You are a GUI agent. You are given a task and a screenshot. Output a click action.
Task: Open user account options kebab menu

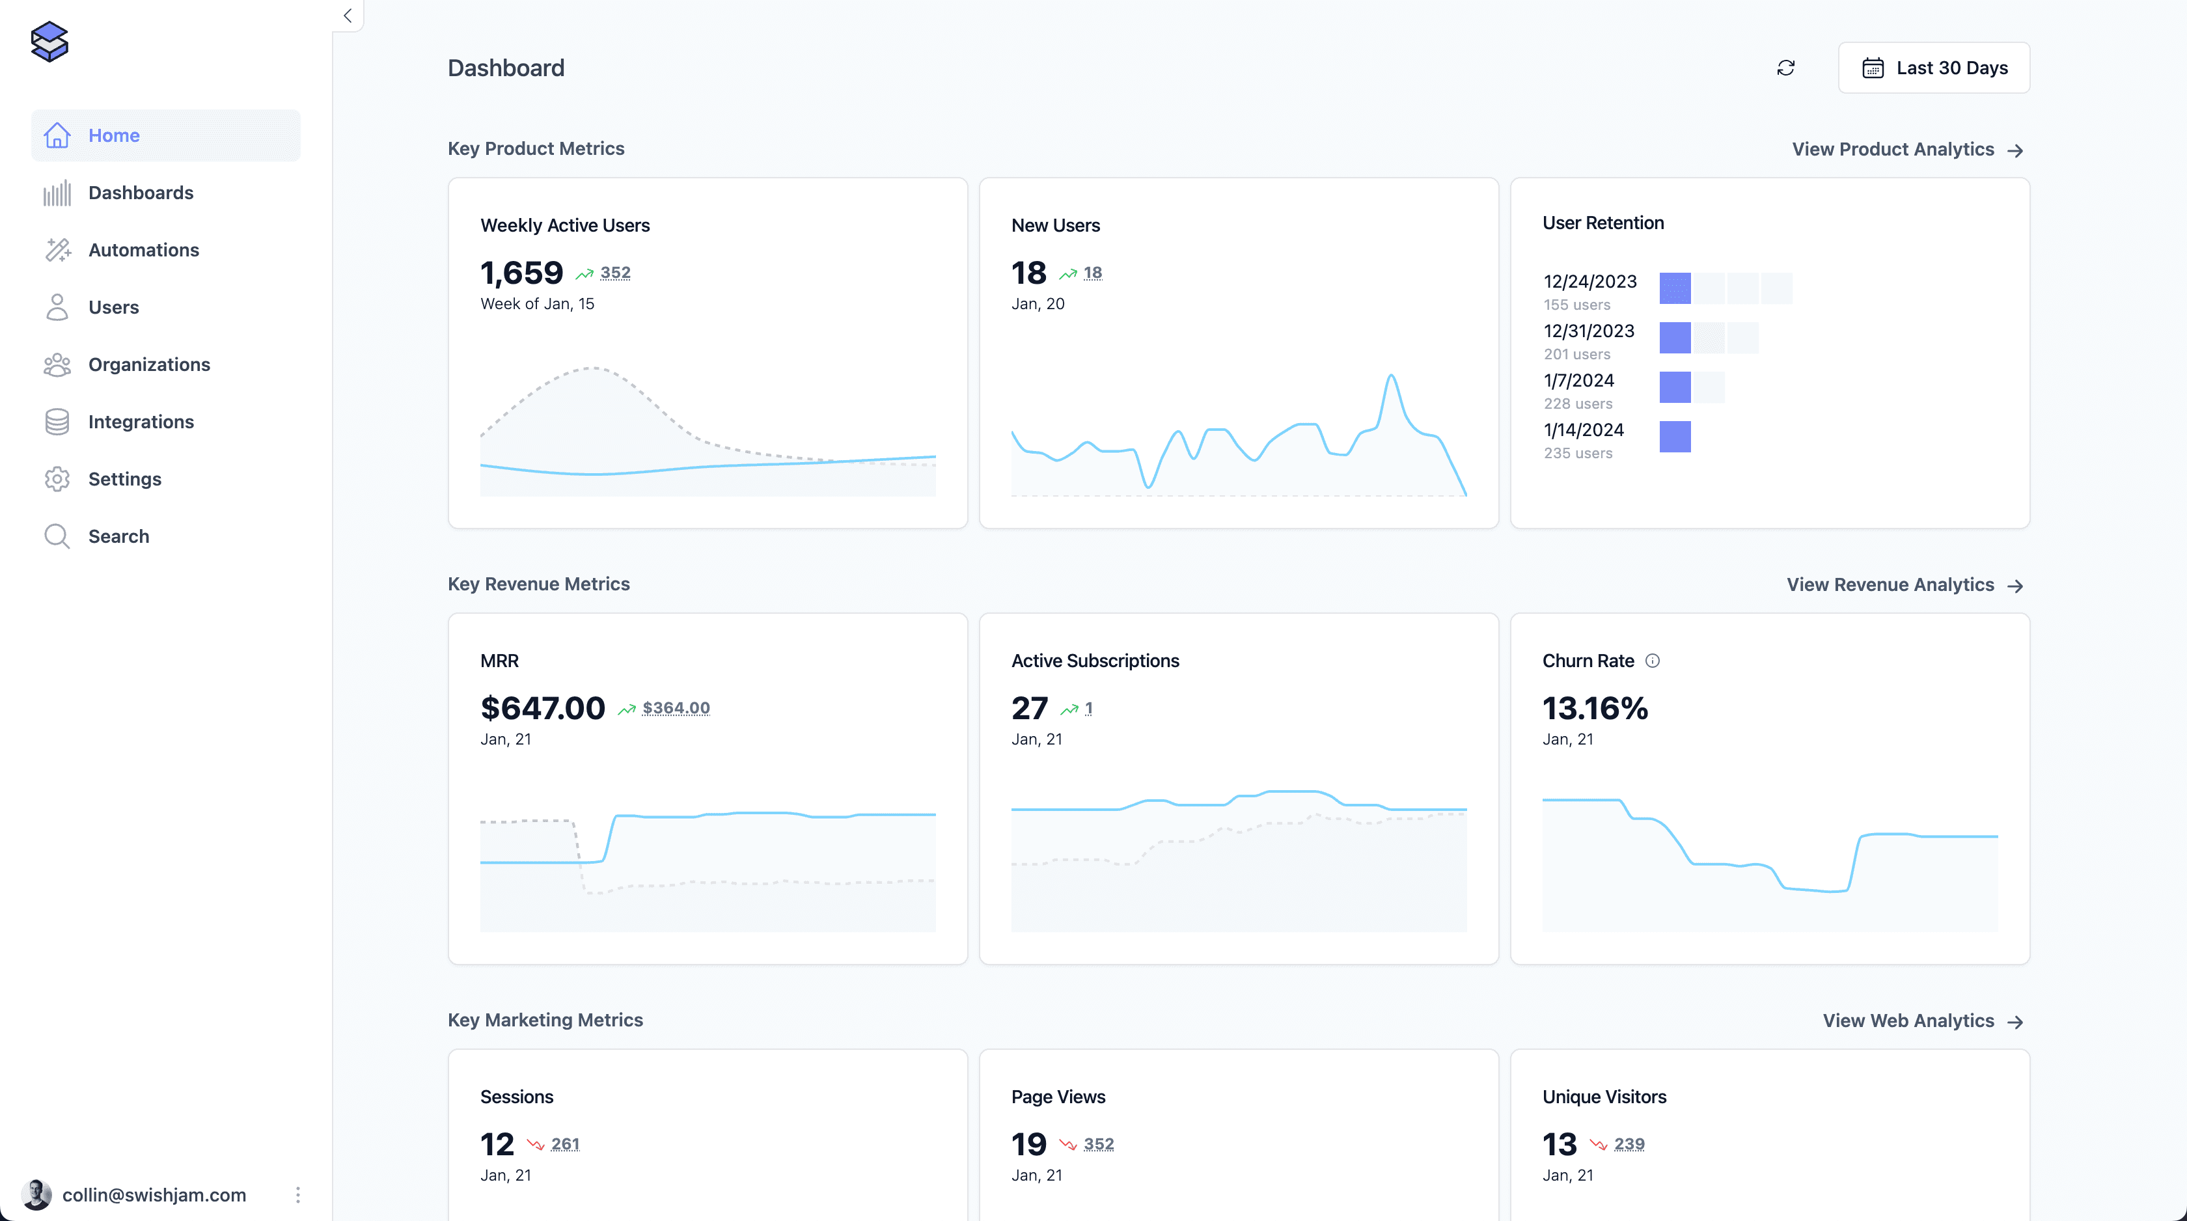coord(297,1195)
